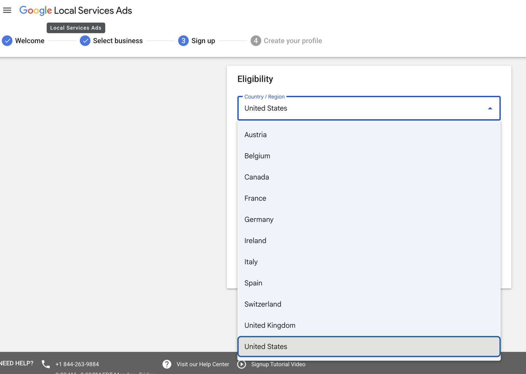The image size is (526, 374).
Task: Choose France in the dropdown
Action: [369, 198]
